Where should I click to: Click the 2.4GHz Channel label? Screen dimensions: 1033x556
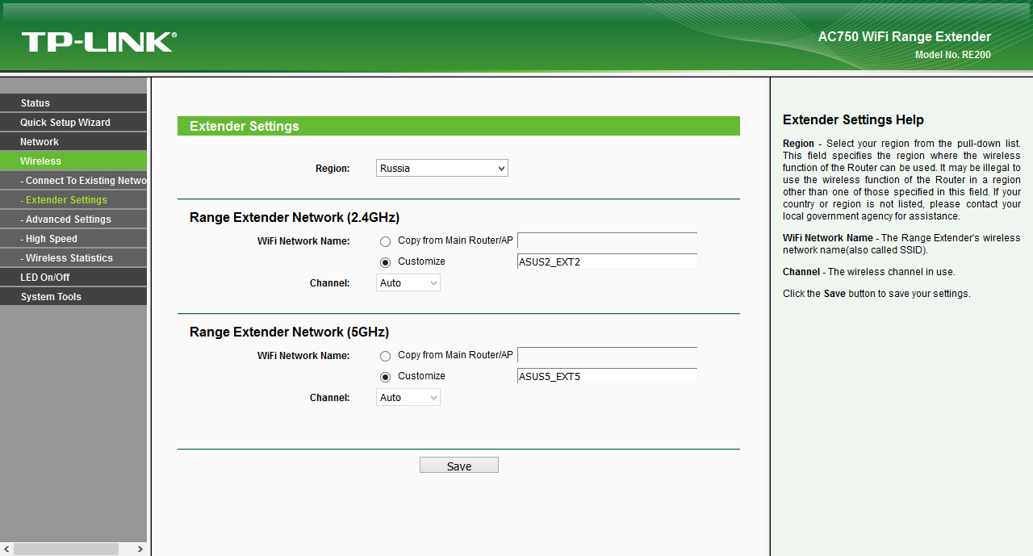pos(330,283)
